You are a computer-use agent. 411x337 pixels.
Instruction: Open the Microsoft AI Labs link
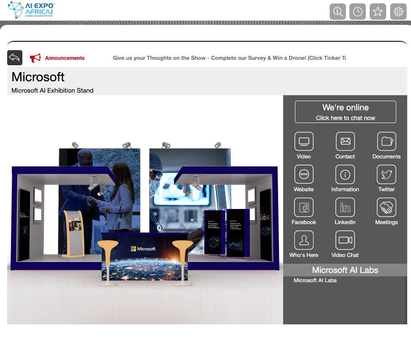pos(315,280)
